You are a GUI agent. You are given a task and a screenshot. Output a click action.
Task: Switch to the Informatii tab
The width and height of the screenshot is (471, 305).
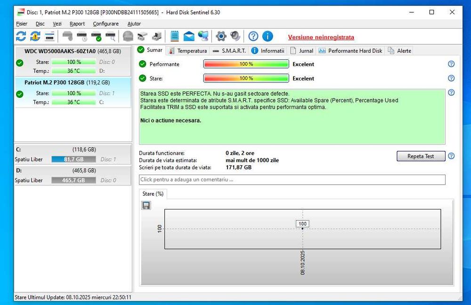[268, 51]
